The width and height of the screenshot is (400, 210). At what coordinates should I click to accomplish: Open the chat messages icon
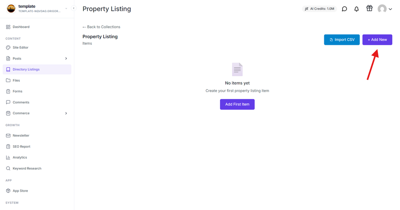[344, 9]
